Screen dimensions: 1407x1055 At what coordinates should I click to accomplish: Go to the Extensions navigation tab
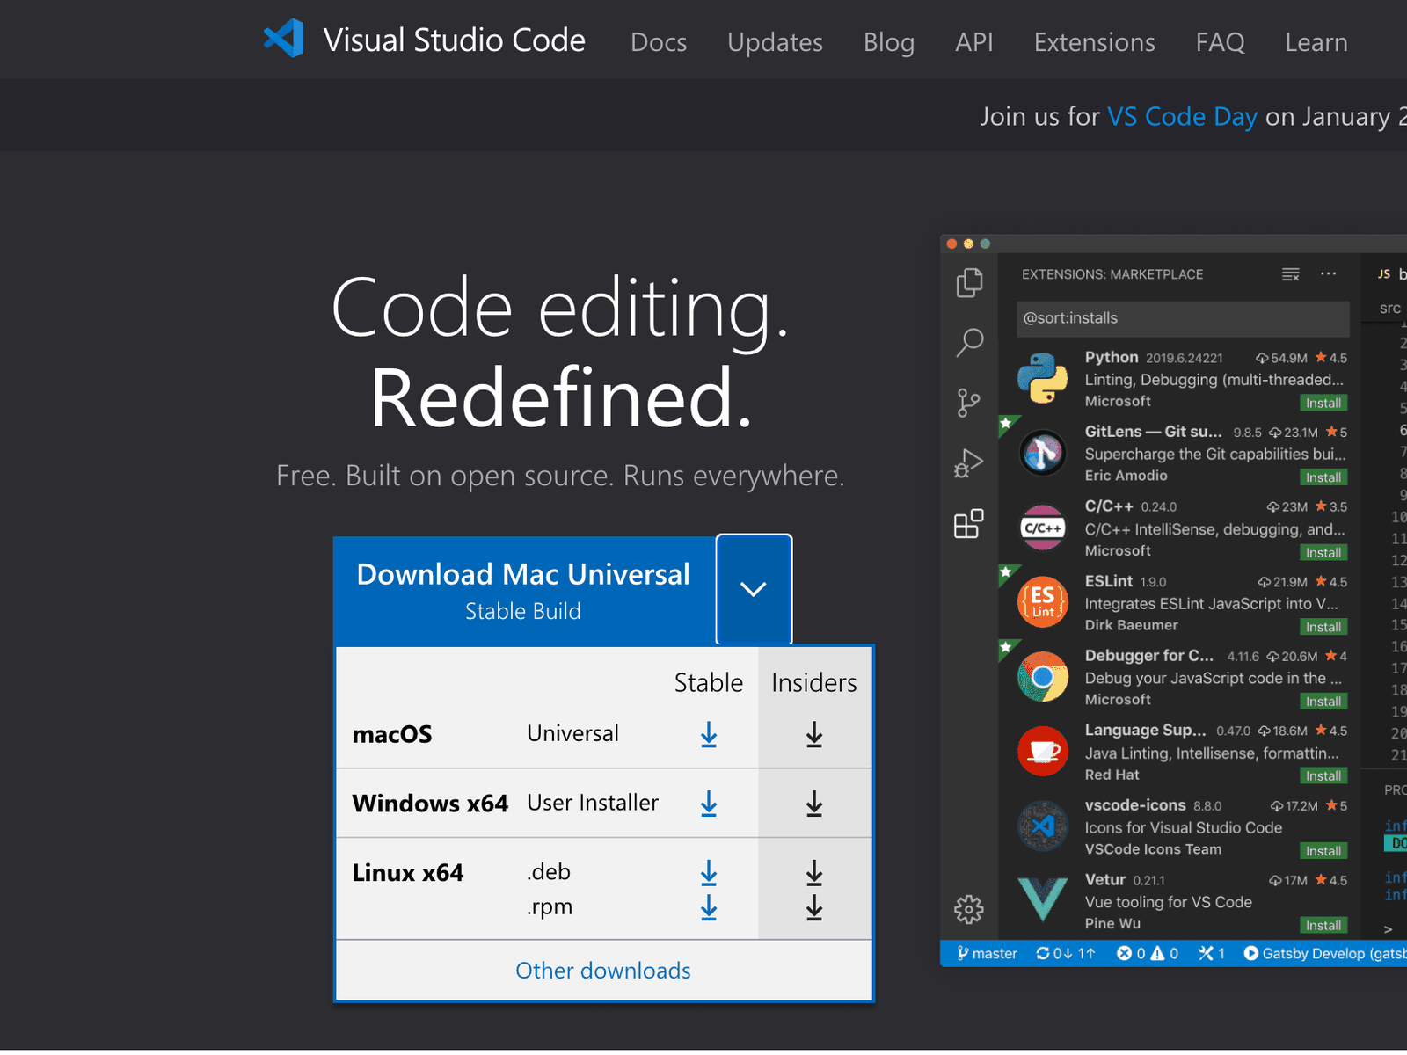click(x=1094, y=42)
